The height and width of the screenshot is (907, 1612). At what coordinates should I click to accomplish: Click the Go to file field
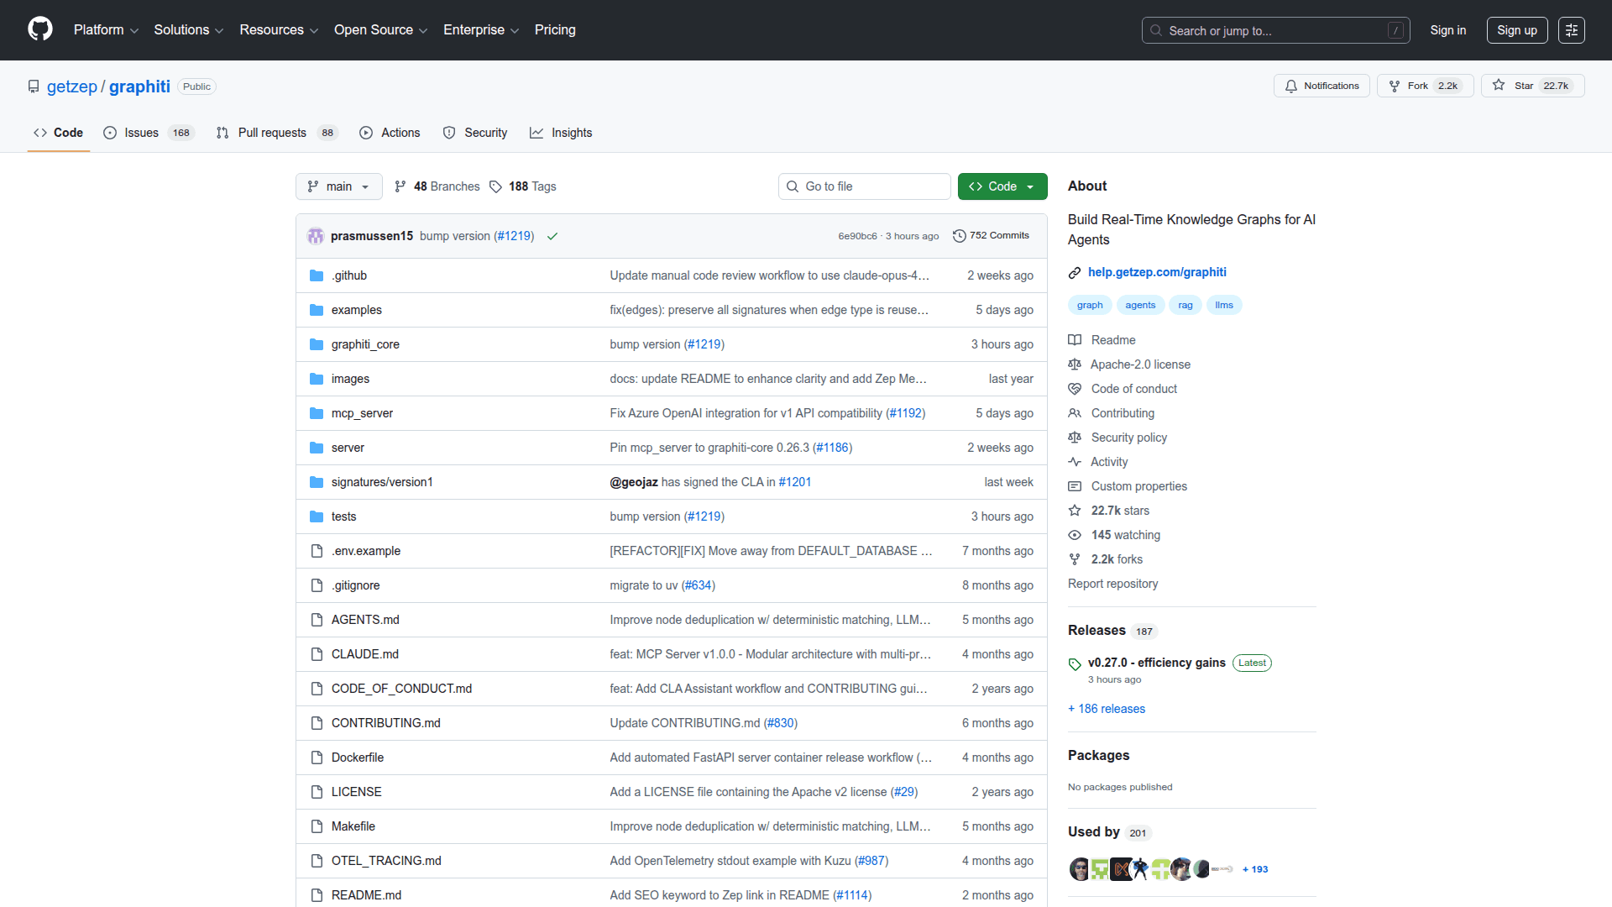[865, 186]
